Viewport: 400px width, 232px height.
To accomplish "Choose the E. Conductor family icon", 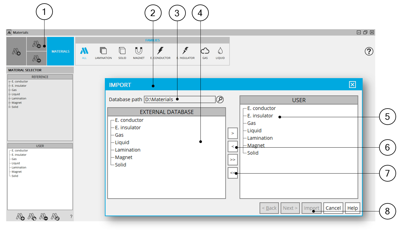I will pyautogui.click(x=160, y=53).
